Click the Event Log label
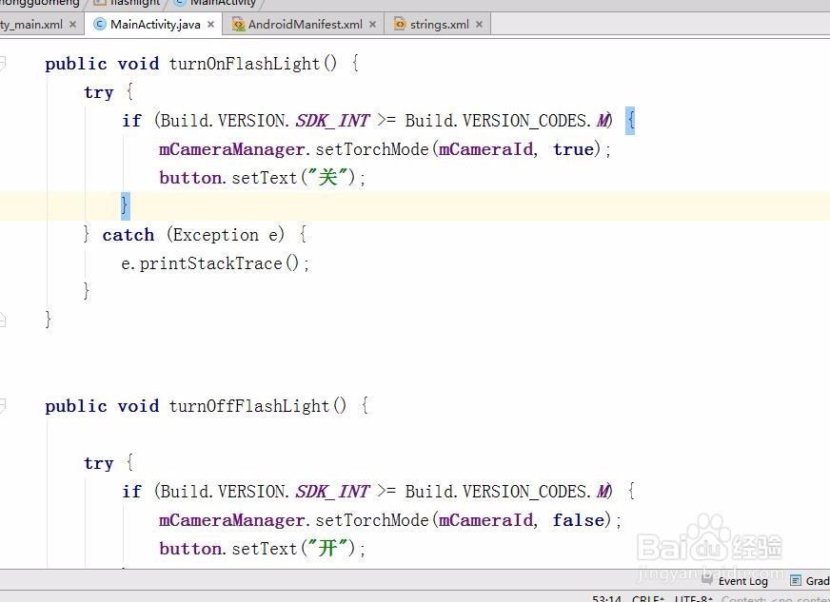Image resolution: width=830 pixels, height=602 pixels. click(x=743, y=581)
